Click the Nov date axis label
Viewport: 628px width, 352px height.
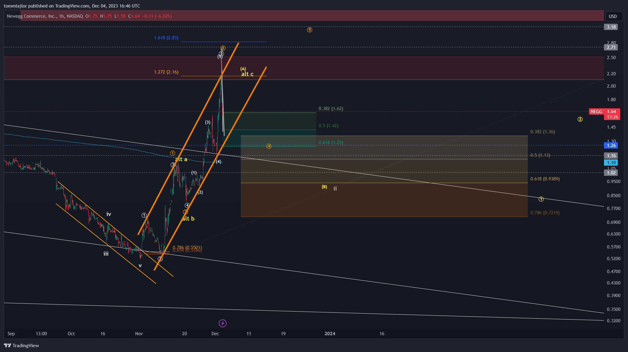(x=139, y=333)
